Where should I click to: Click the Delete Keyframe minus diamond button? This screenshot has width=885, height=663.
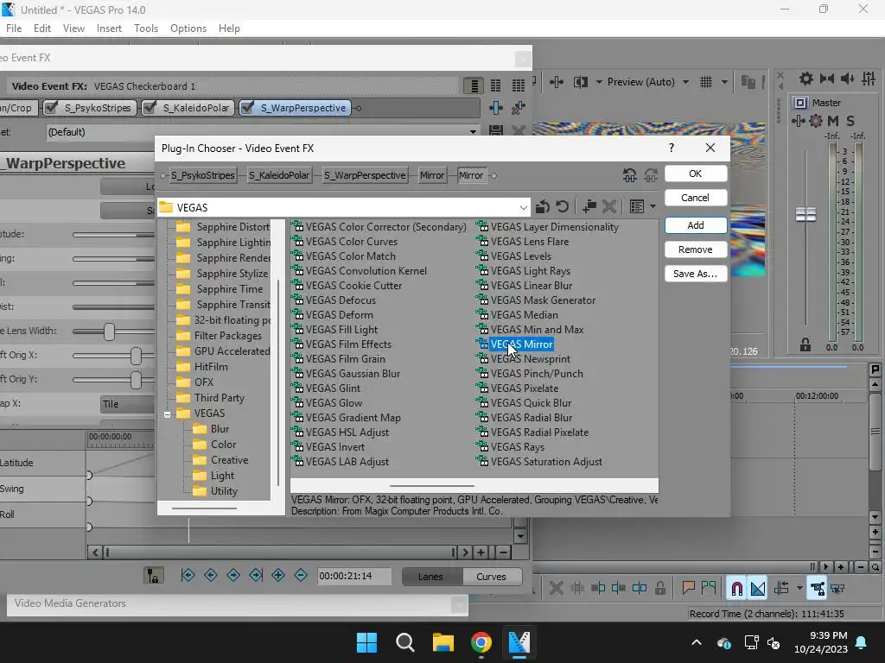301,575
